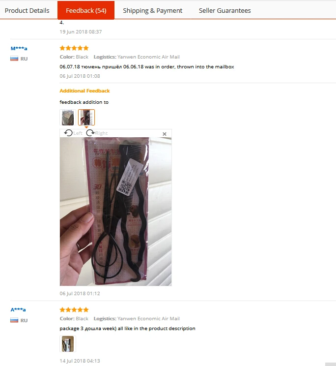Click the Russian flag icon under A***a
This screenshot has width=336, height=366.
point(14,320)
